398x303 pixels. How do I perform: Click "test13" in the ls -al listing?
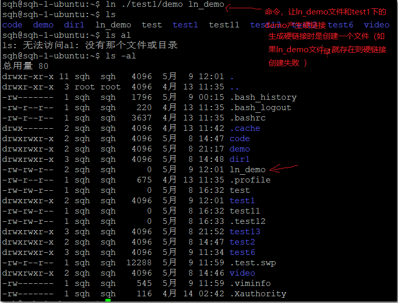pyautogui.click(x=245, y=232)
